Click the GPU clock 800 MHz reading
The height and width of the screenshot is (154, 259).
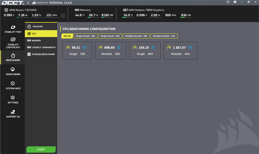171,15
